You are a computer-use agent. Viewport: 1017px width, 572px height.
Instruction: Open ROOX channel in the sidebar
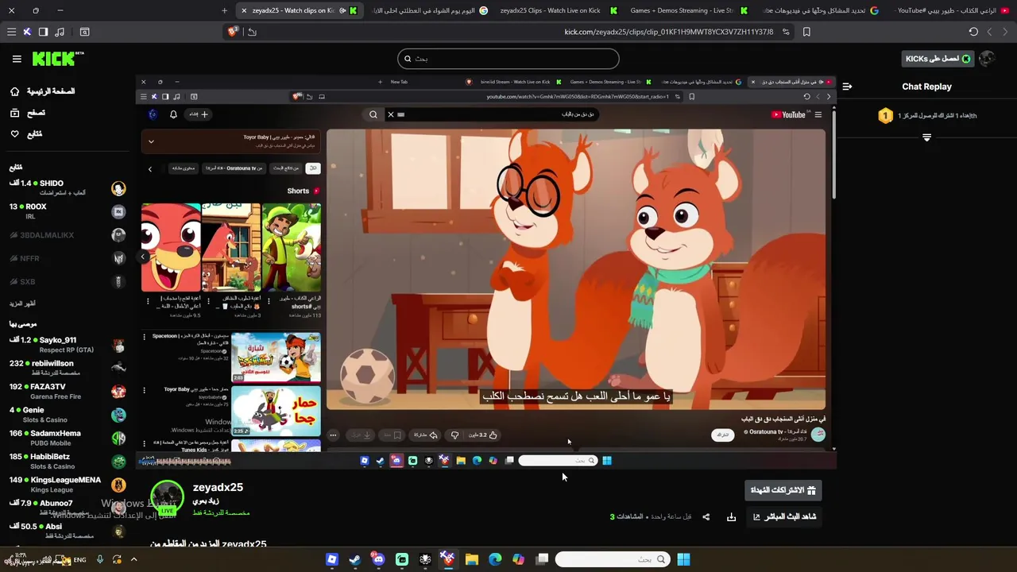pos(68,211)
